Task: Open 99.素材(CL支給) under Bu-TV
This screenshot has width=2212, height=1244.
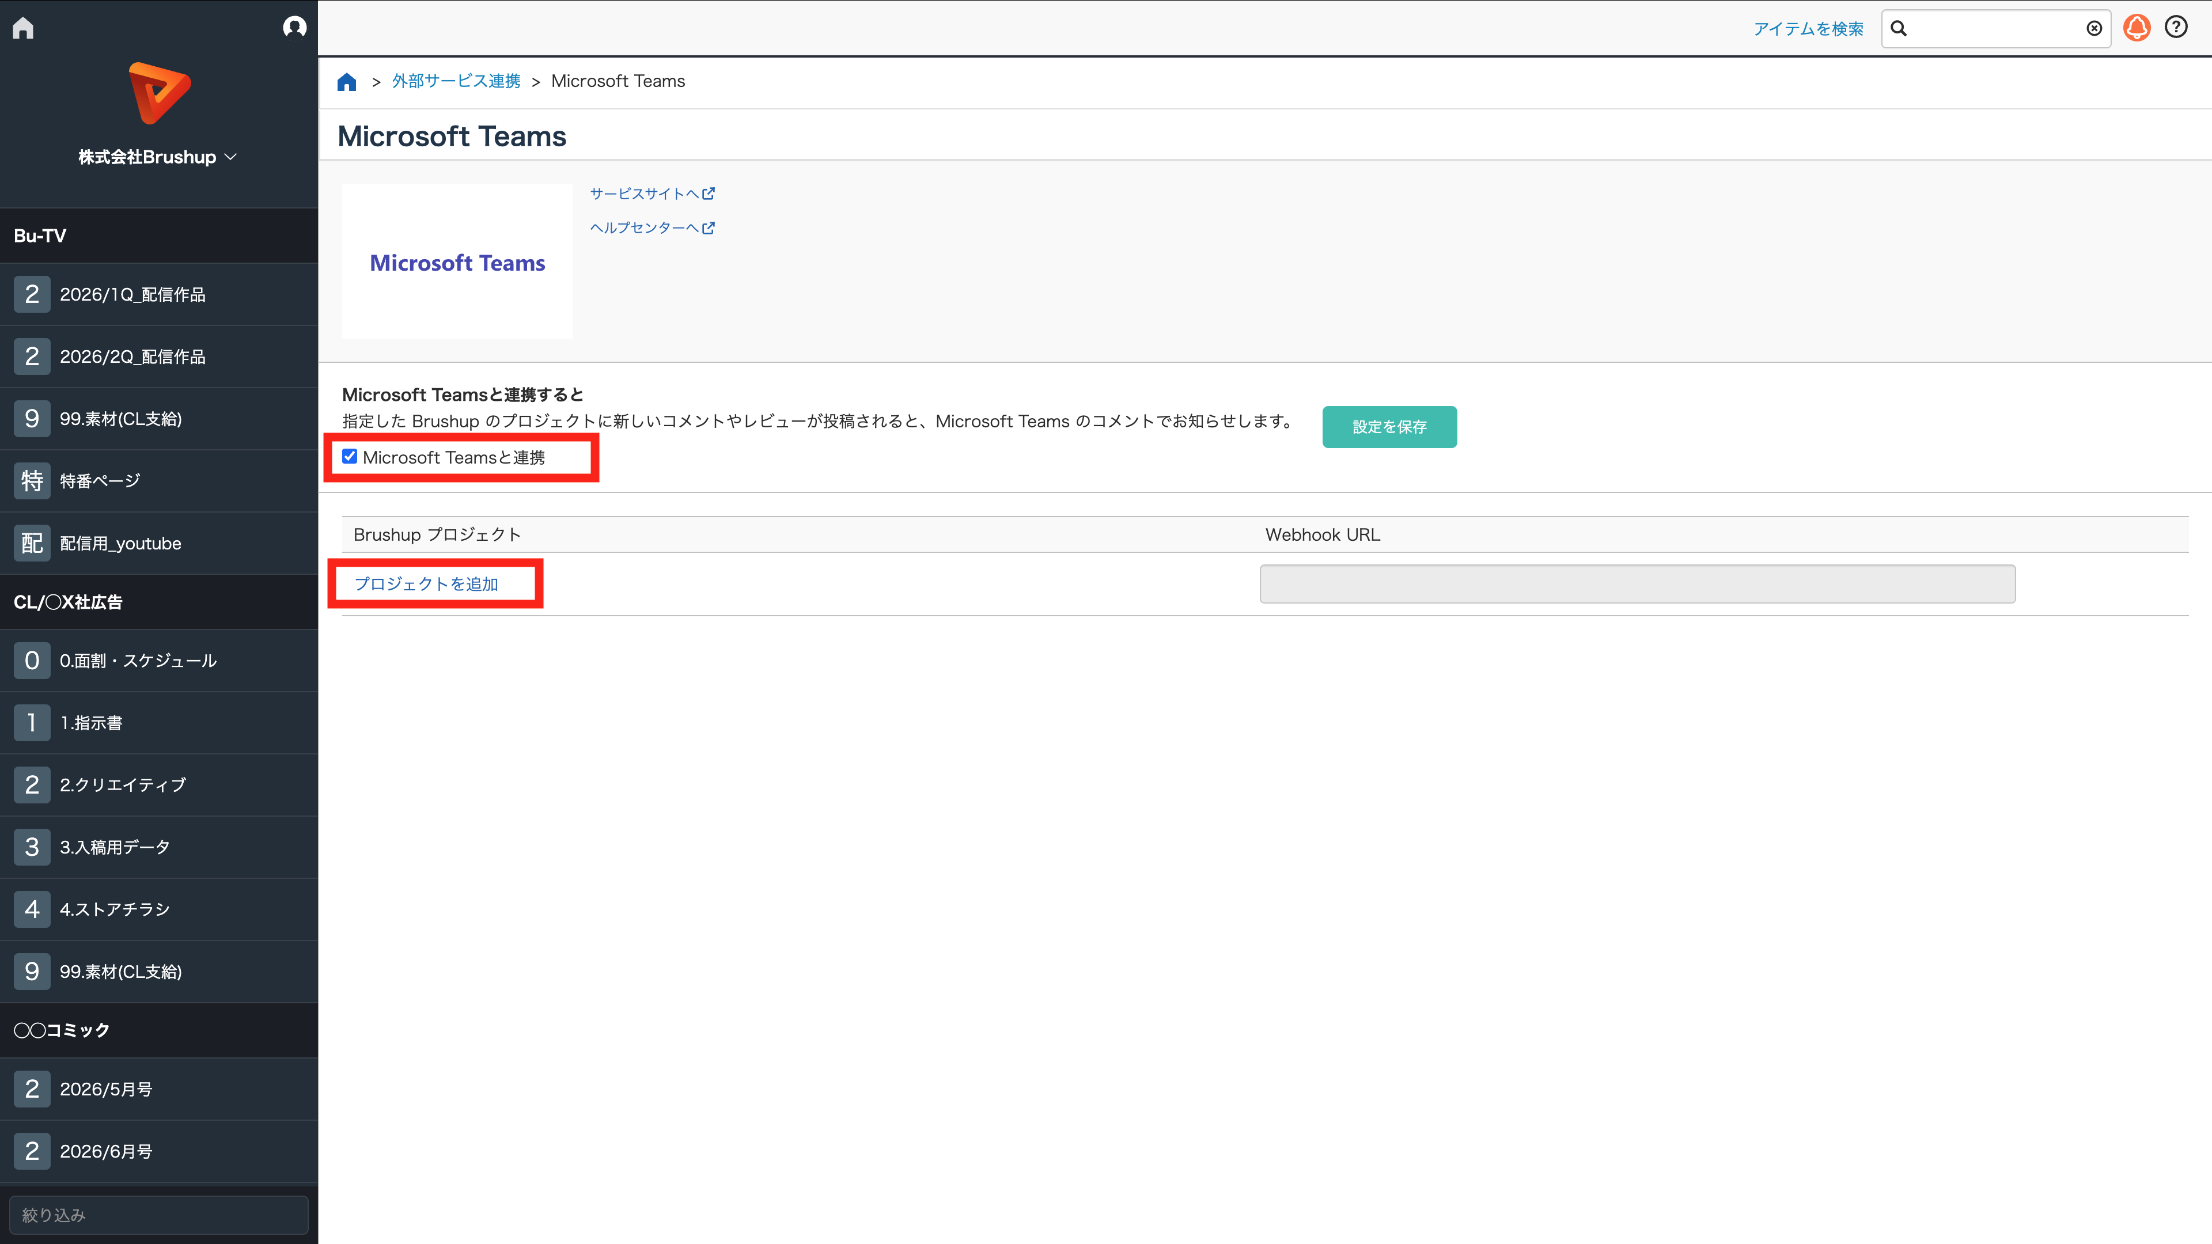Action: (159, 419)
